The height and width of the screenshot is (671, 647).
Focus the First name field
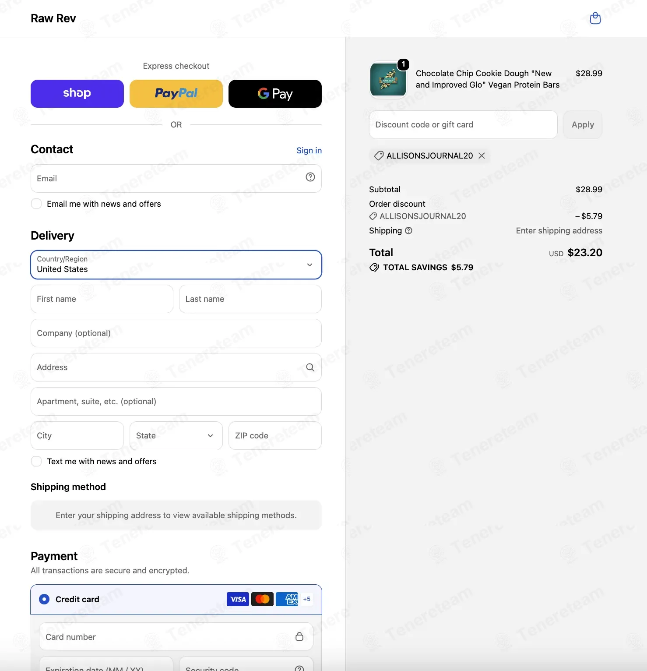102,299
